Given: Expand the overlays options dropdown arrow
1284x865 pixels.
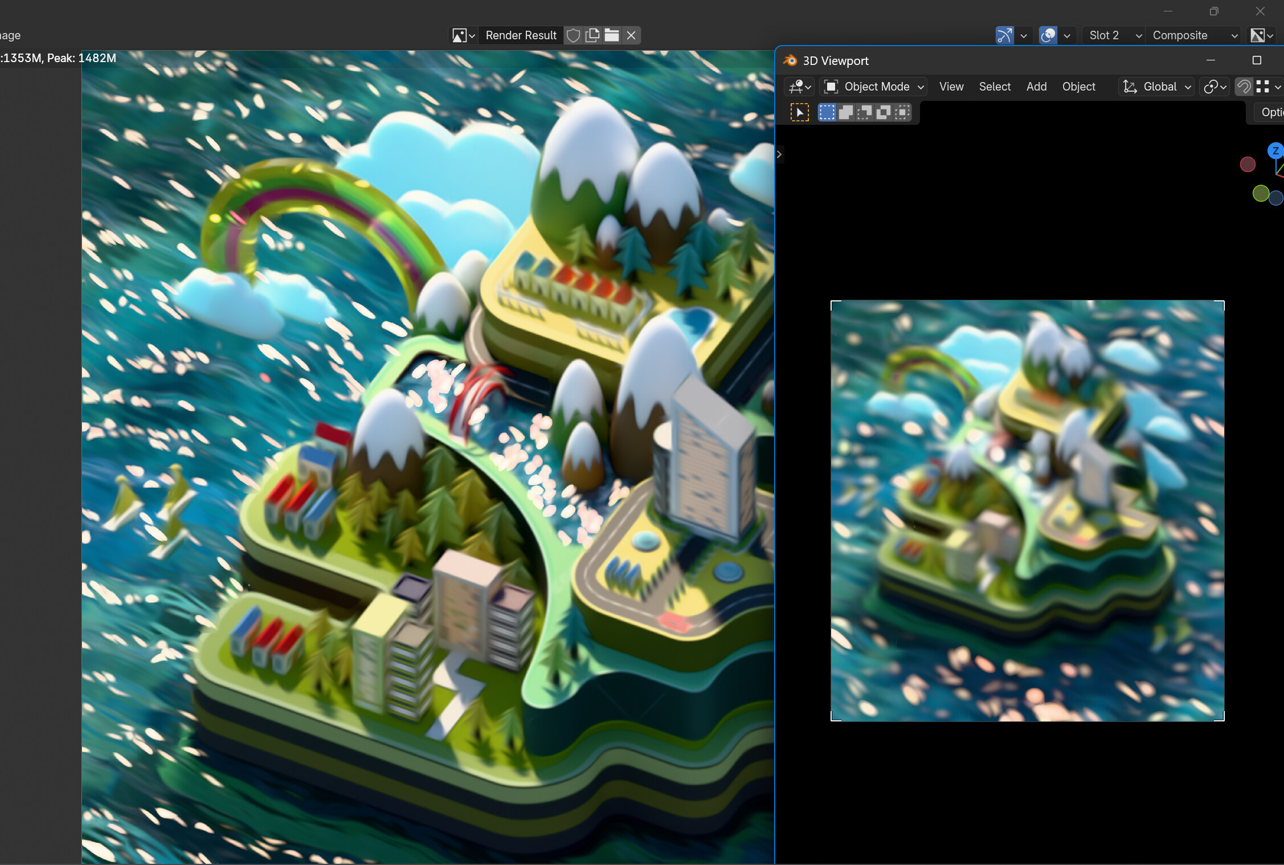Looking at the screenshot, I should (1067, 35).
